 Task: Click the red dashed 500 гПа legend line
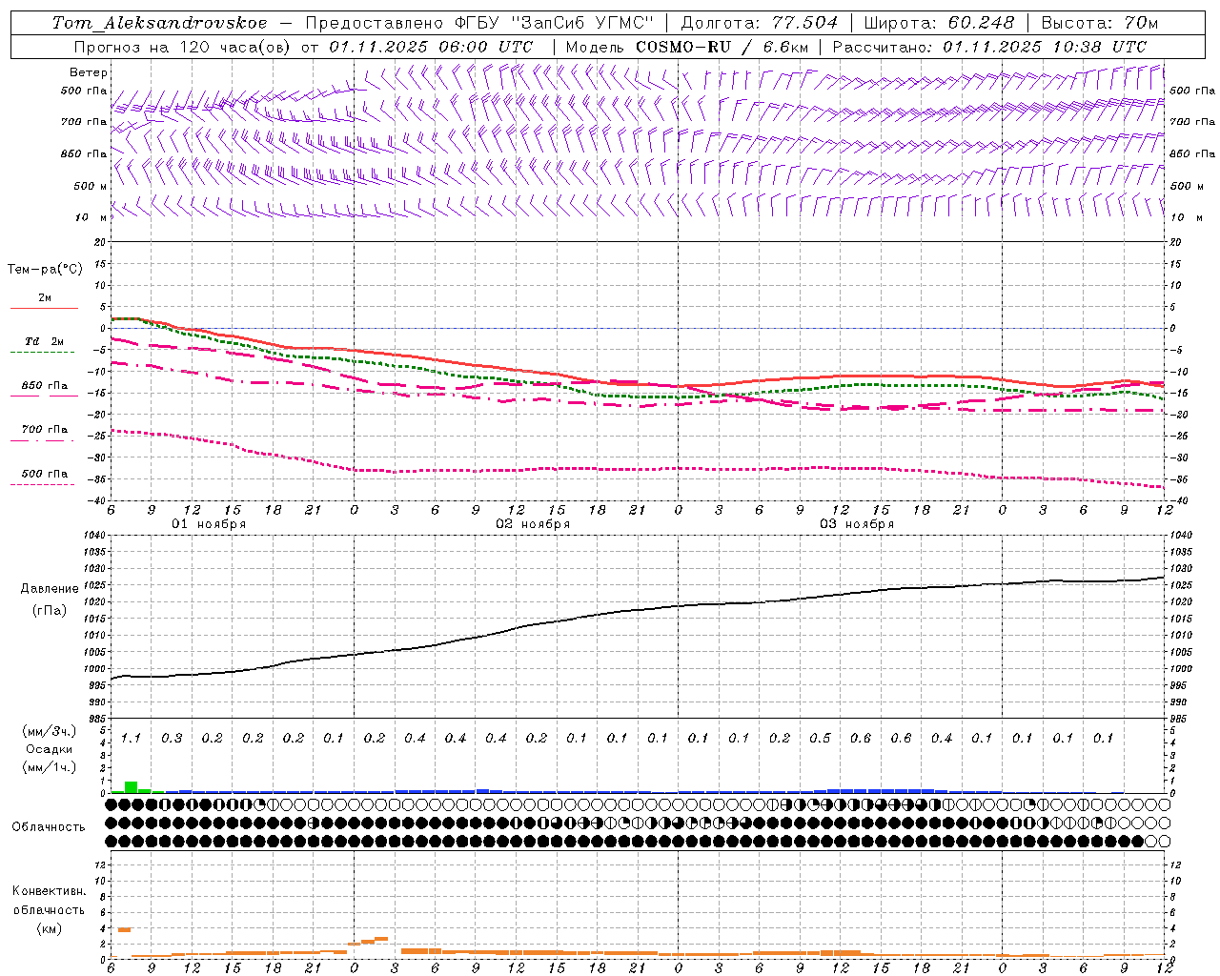[42, 485]
